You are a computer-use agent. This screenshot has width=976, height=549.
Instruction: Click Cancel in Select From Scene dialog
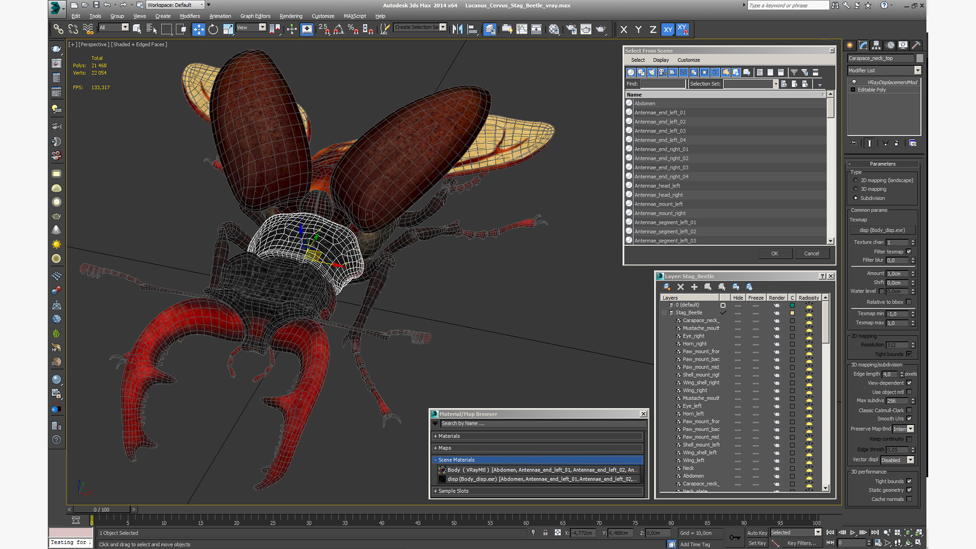pyautogui.click(x=812, y=254)
